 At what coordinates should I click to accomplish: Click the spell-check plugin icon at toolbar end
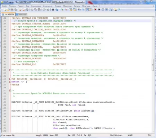[119, 10]
